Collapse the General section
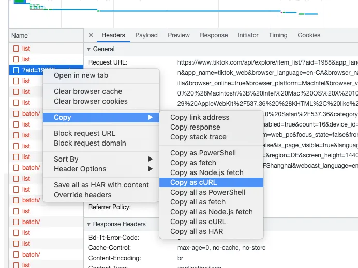358x268 pixels. (x=89, y=49)
